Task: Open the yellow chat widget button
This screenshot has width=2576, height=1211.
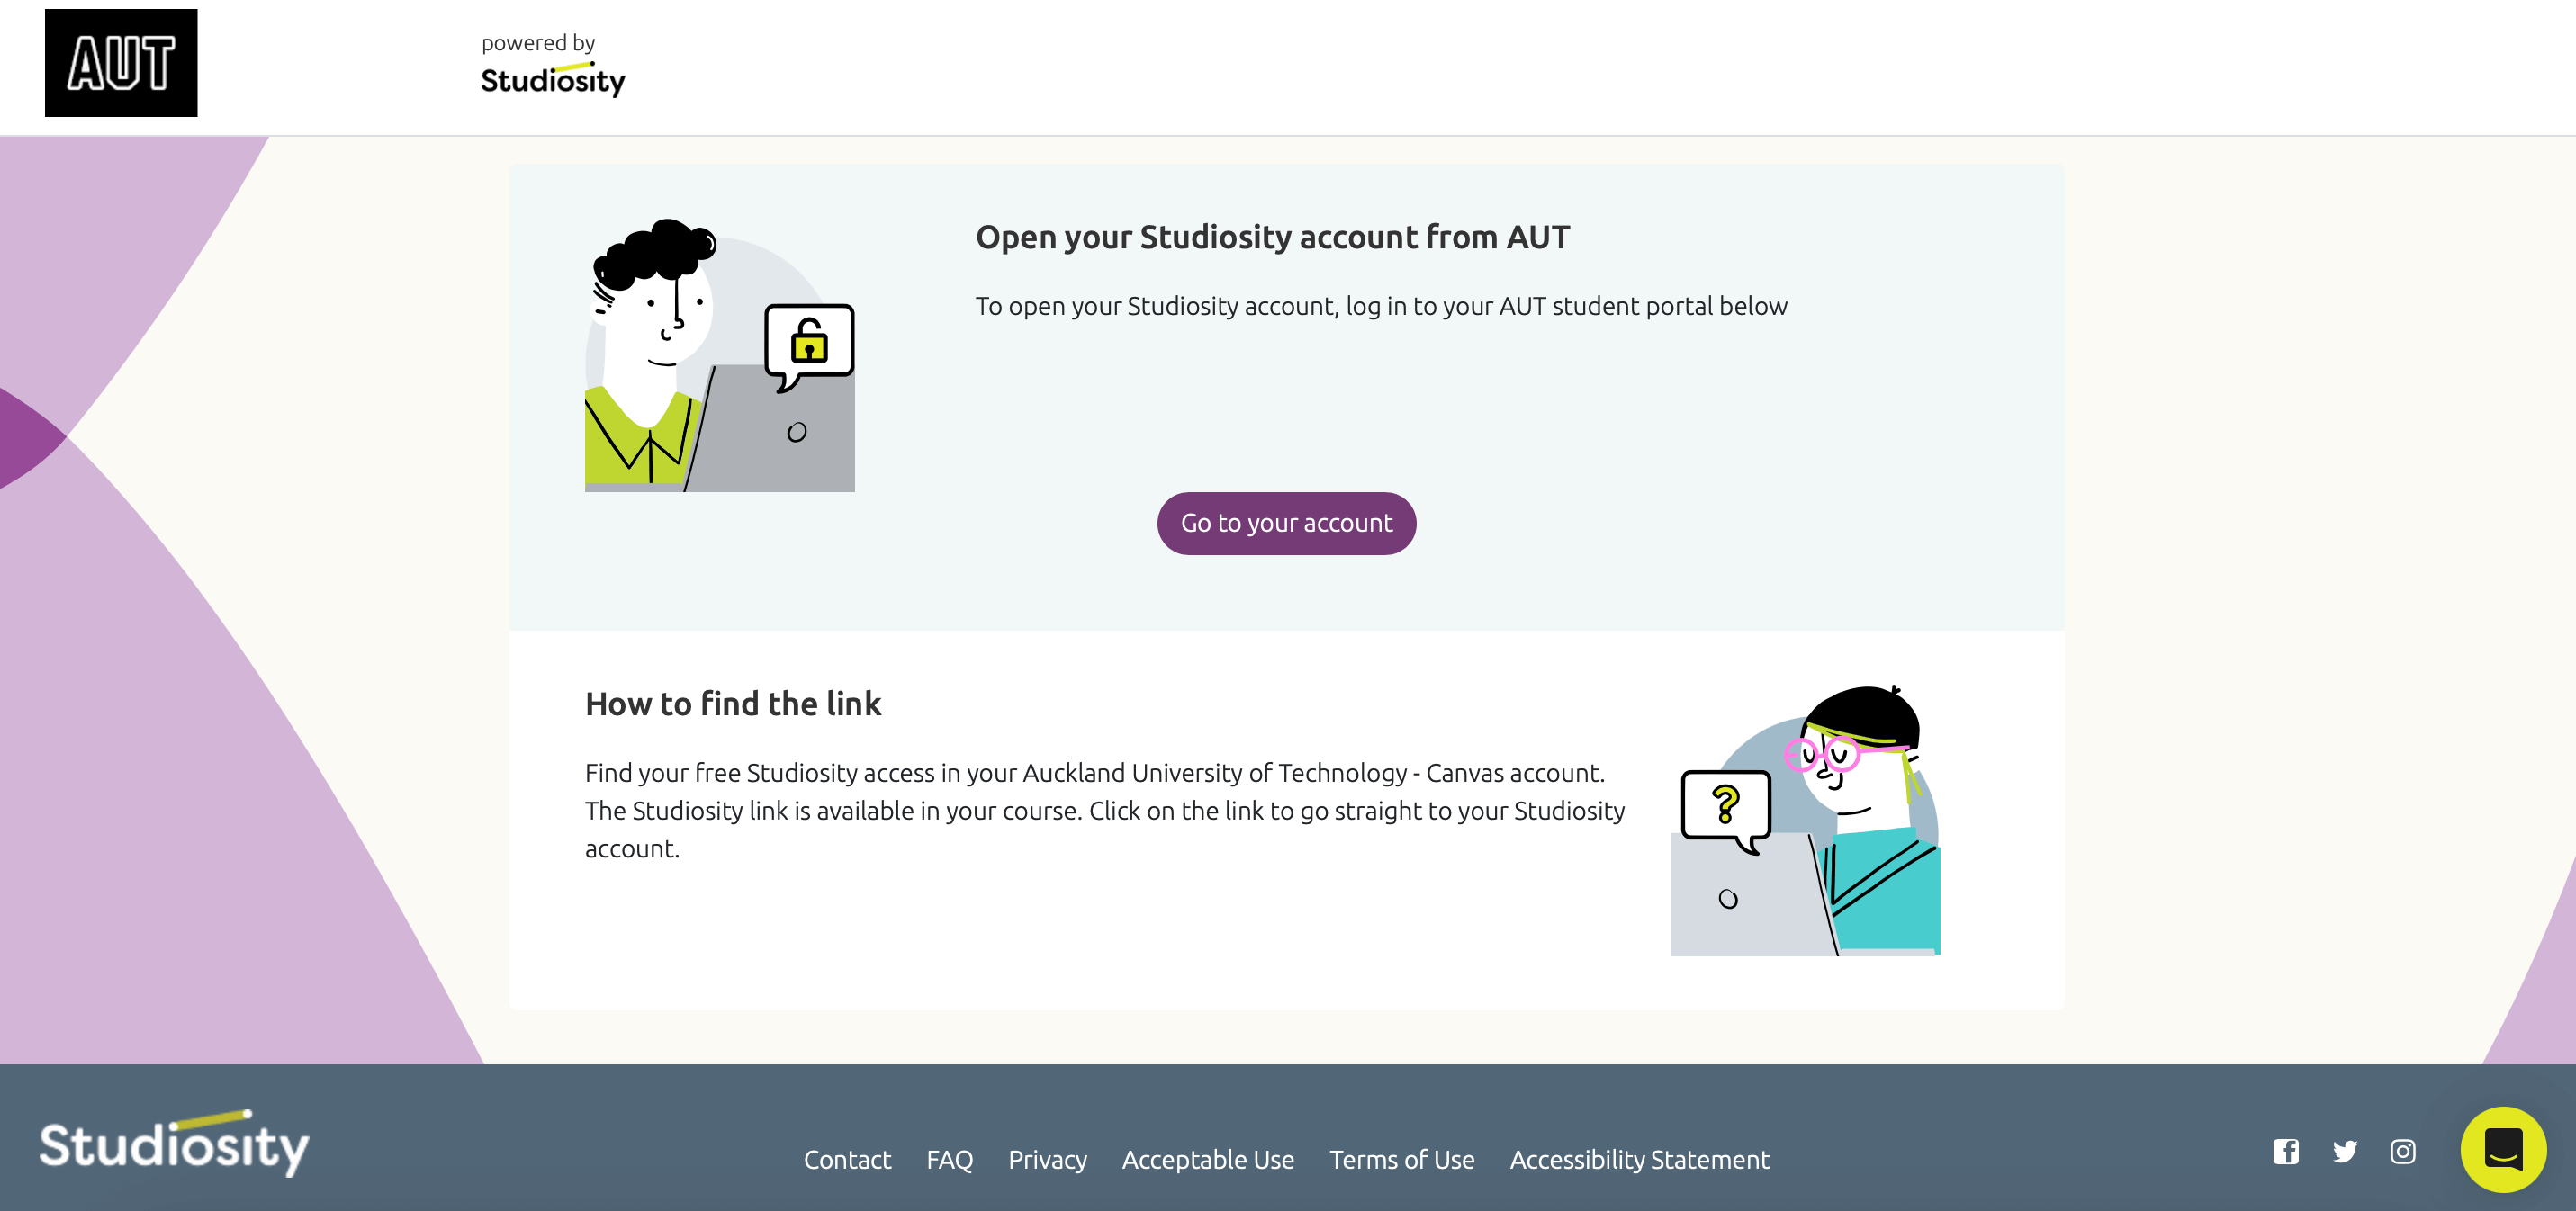Action: pos(2503,1149)
